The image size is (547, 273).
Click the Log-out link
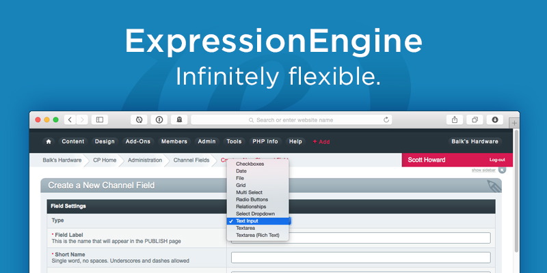point(496,160)
